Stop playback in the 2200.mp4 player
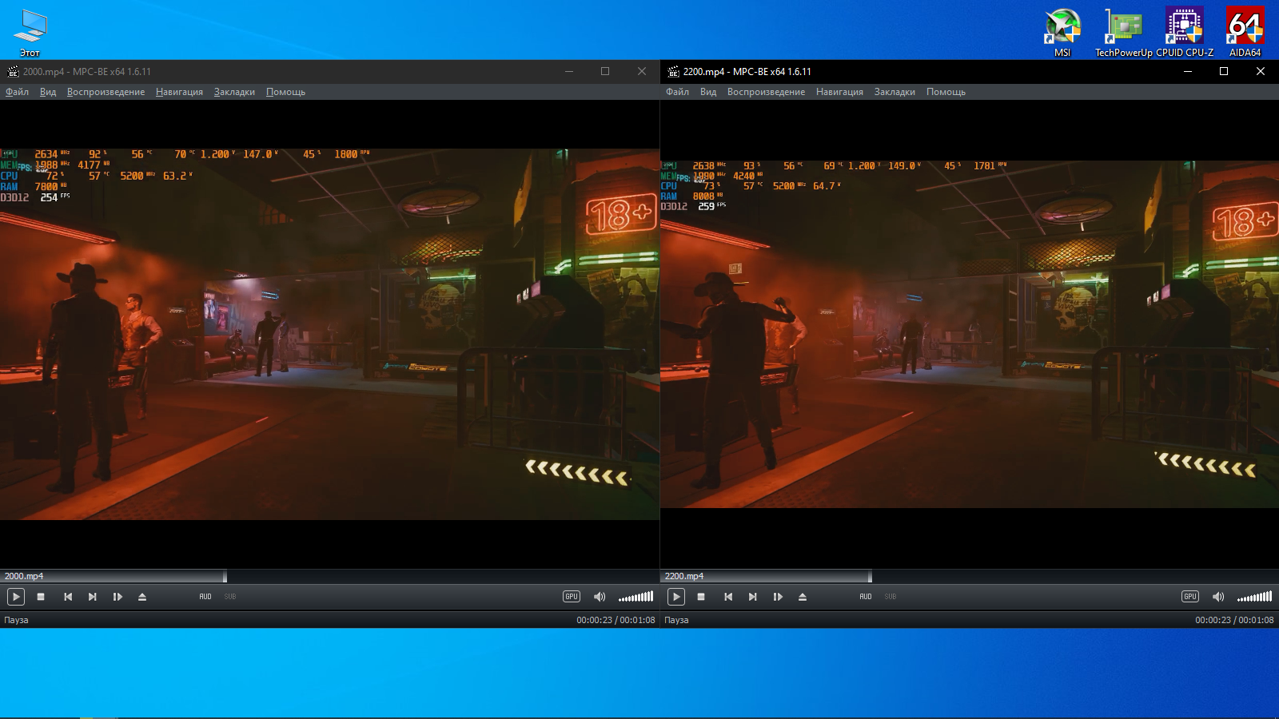1279x719 pixels. pos(701,597)
